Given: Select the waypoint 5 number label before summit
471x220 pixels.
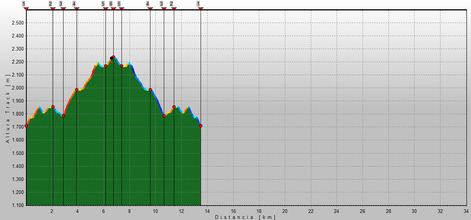Looking at the screenshot, I should coord(103,4).
